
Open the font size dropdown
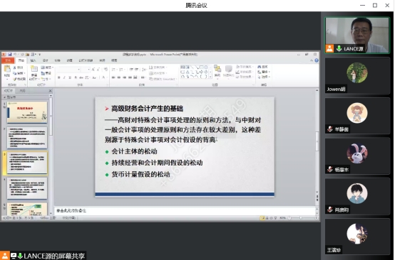pyautogui.click(x=88, y=70)
